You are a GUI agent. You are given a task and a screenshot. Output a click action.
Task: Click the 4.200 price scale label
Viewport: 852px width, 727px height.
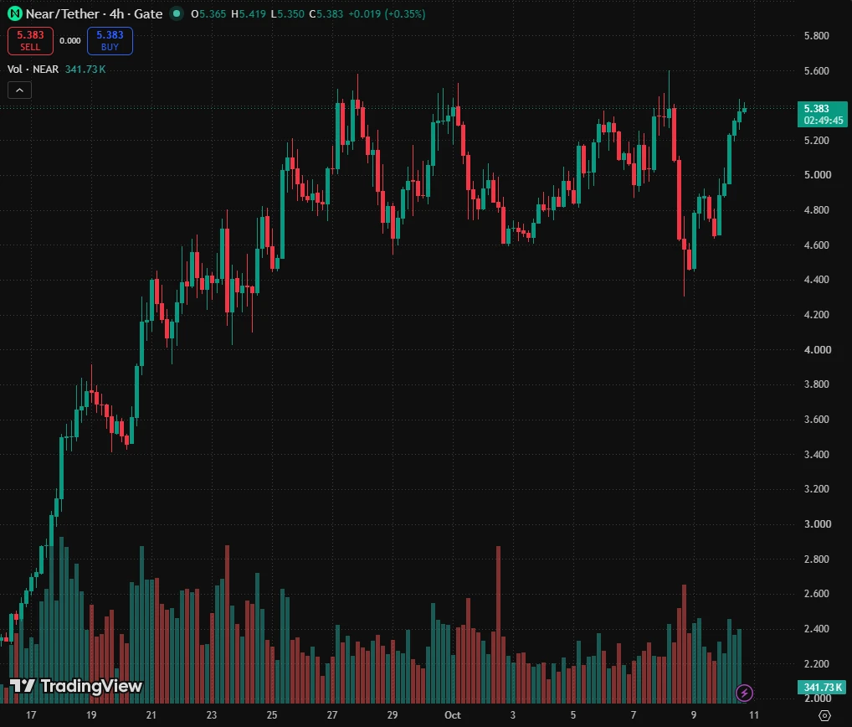(x=817, y=314)
